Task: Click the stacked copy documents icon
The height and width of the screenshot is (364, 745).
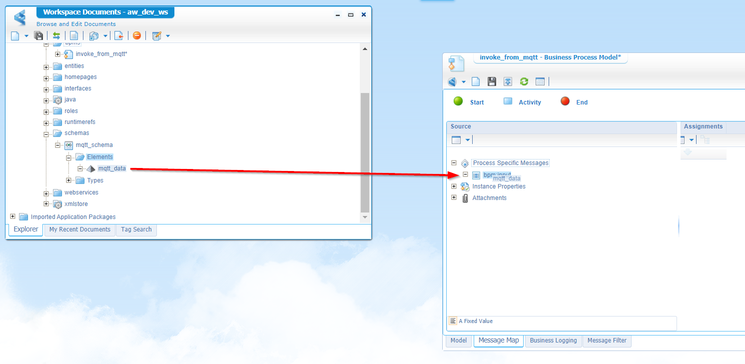Action: 93,35
